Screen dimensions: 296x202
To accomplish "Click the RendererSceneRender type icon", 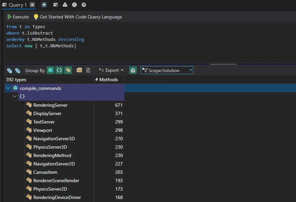I will click(x=29, y=180).
